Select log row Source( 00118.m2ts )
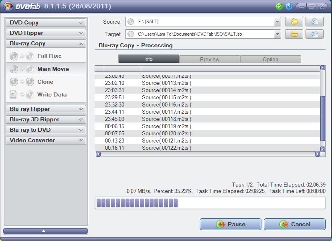This screenshot has height=241, width=332. pos(207,119)
